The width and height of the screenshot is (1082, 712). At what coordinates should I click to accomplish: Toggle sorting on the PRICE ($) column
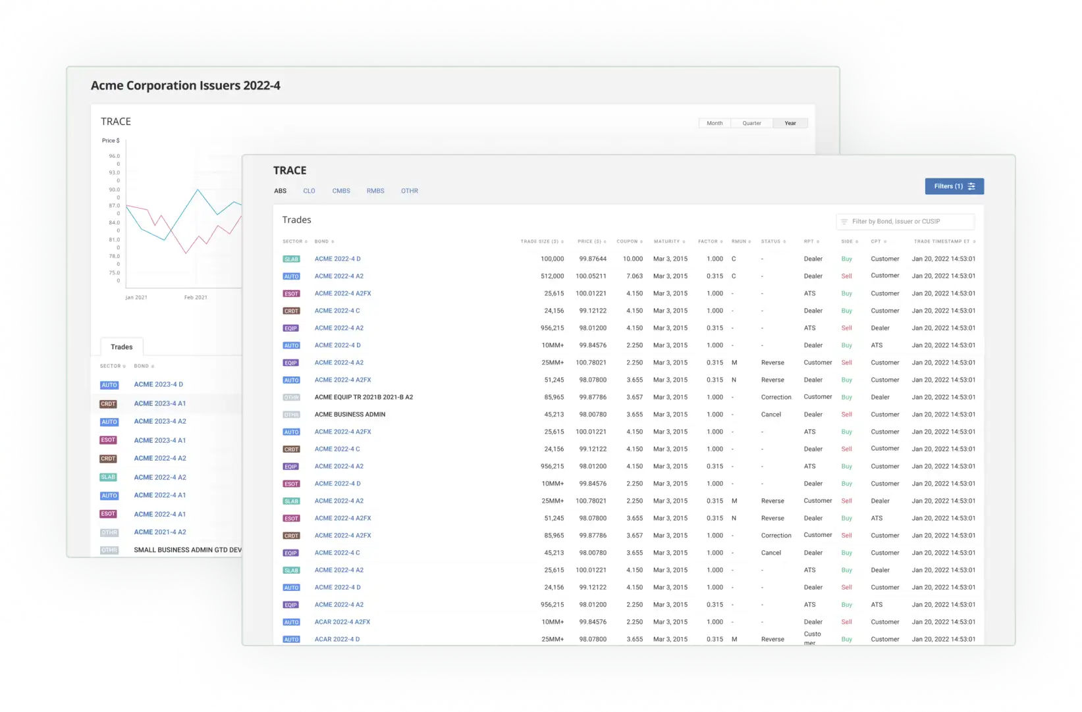coord(607,242)
